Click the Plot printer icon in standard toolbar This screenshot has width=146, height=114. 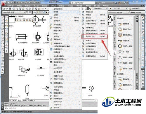tap(14, 9)
